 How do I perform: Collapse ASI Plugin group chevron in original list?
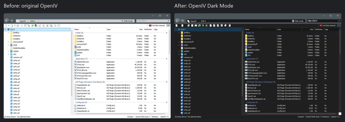coord(167,82)
